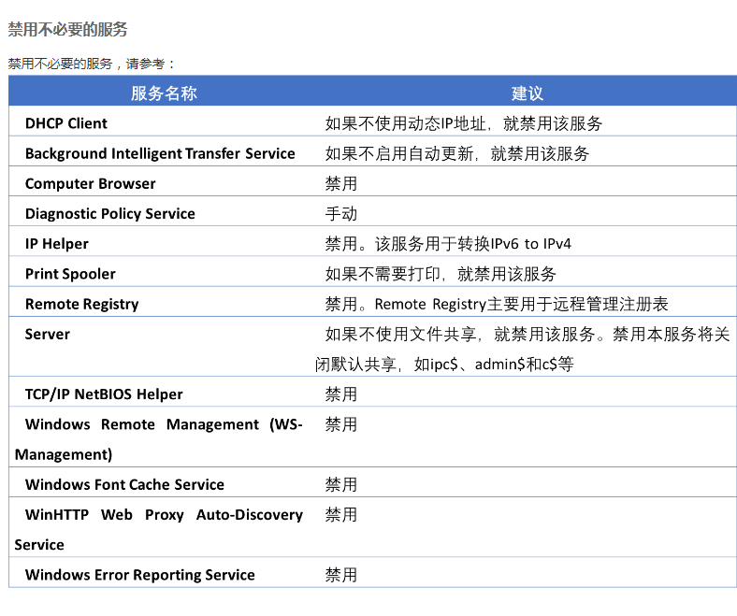Click the advice 如果不启用自动更新，就禁用该服务
Viewport: 737px width, 616px height.
456,153
